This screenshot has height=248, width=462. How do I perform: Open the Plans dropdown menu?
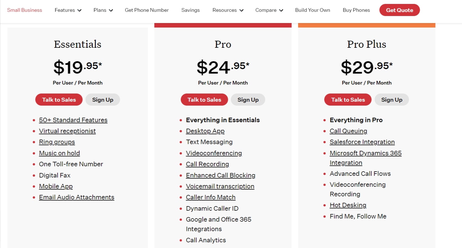103,10
